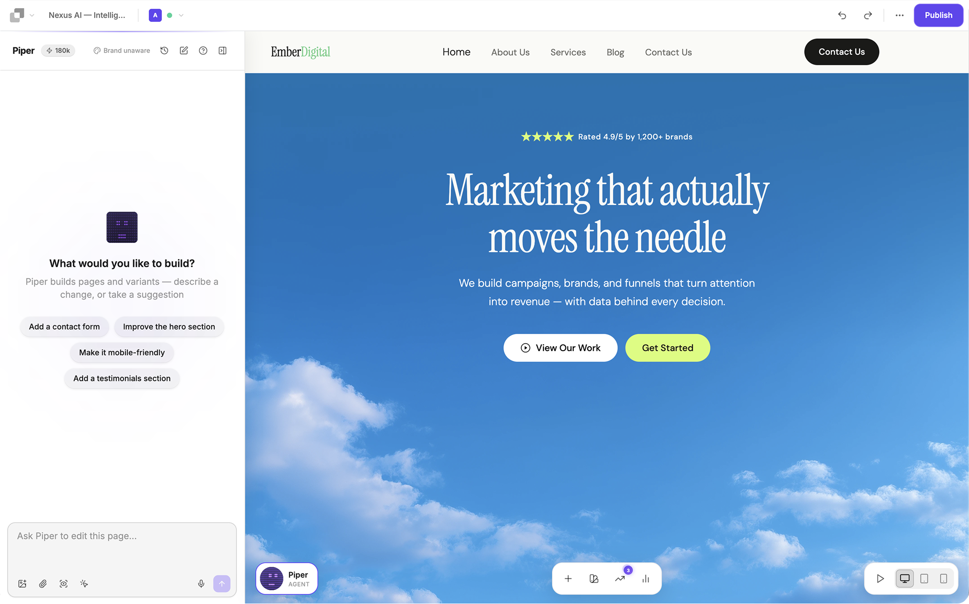This screenshot has width=969, height=604.
Task: Select the hero subheading paragraph
Action: (607, 292)
